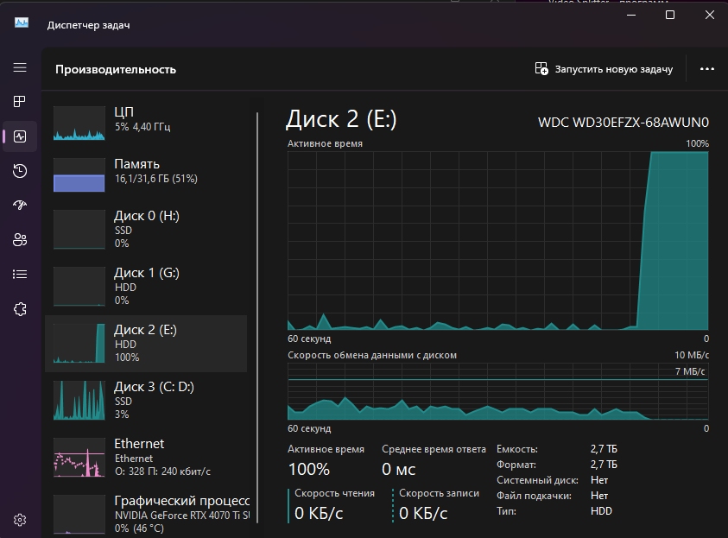728x538 pixels.
Task: Click the disk transfer rate graph
Action: (497, 391)
